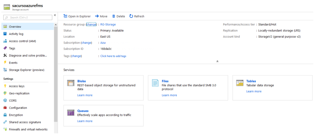Click Learn more under Tables
The width and height of the screenshot is (316, 138).
254,91
